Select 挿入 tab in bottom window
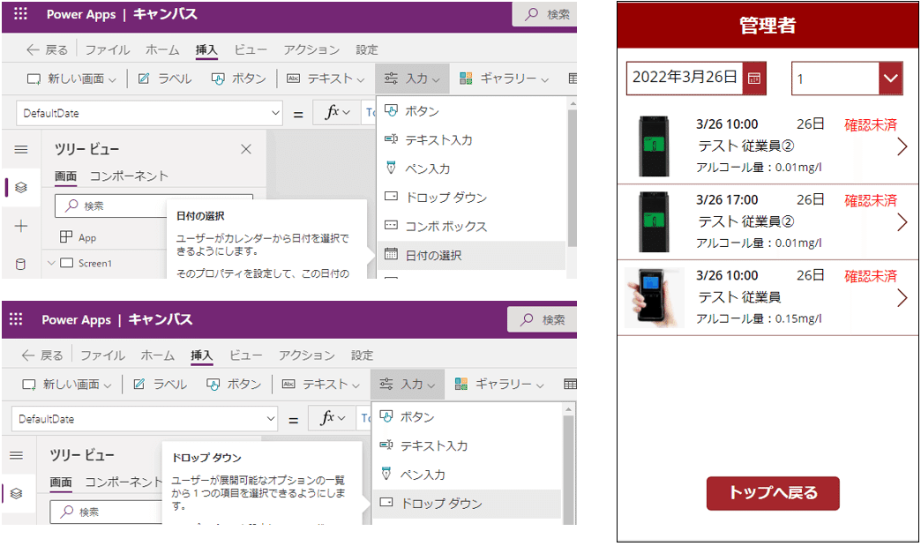 pos(201,355)
